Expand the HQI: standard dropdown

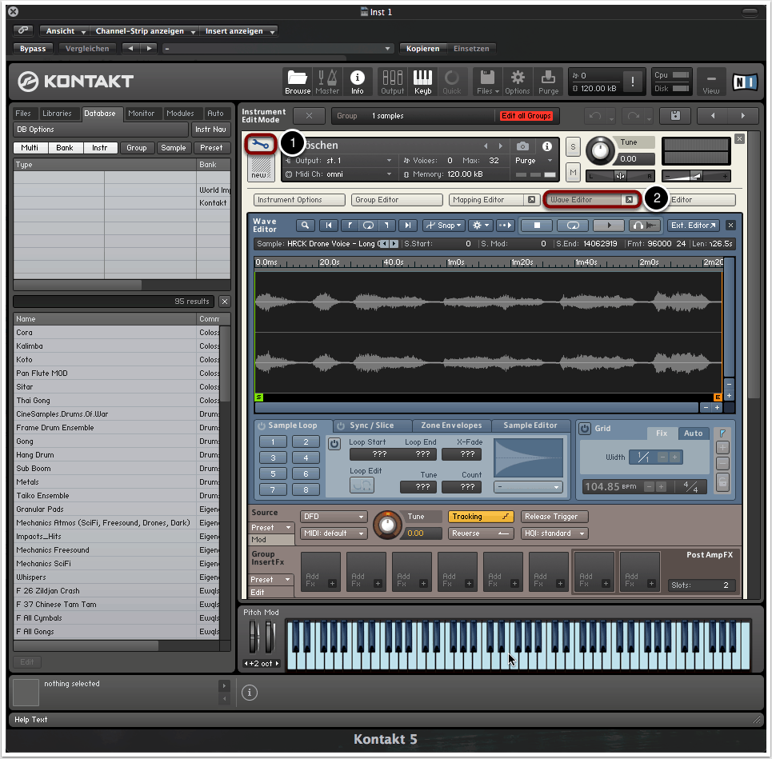tap(554, 533)
